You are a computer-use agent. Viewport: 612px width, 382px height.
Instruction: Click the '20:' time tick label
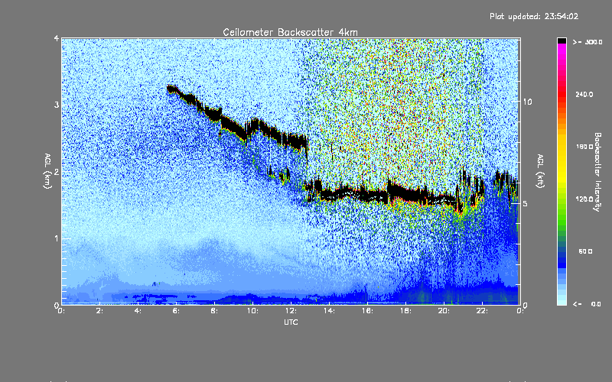pos(444,311)
